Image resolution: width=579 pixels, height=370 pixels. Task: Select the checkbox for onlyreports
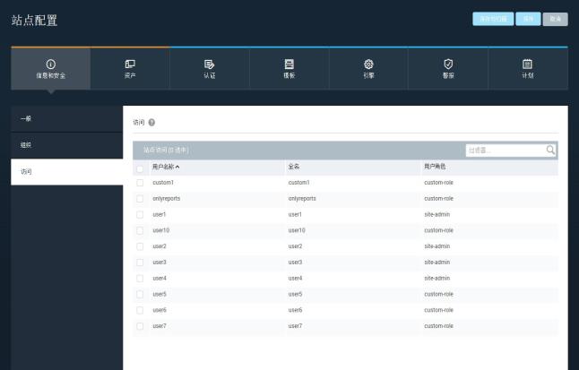tap(140, 199)
